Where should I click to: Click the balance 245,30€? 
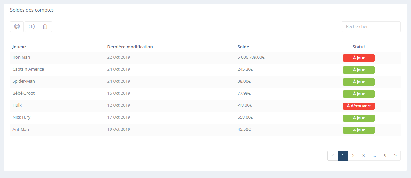[x=245, y=69]
